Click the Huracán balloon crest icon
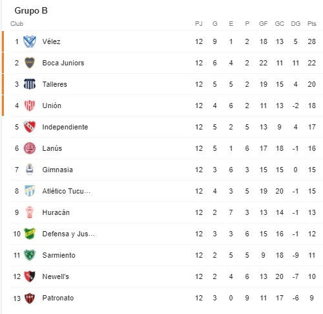 point(30,212)
